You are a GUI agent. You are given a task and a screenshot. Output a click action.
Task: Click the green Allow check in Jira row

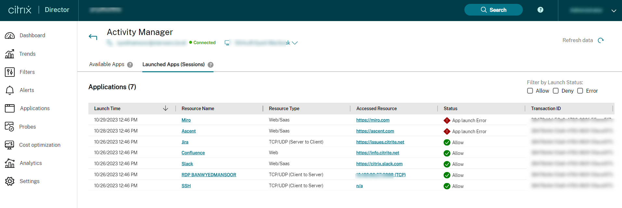pyautogui.click(x=447, y=143)
